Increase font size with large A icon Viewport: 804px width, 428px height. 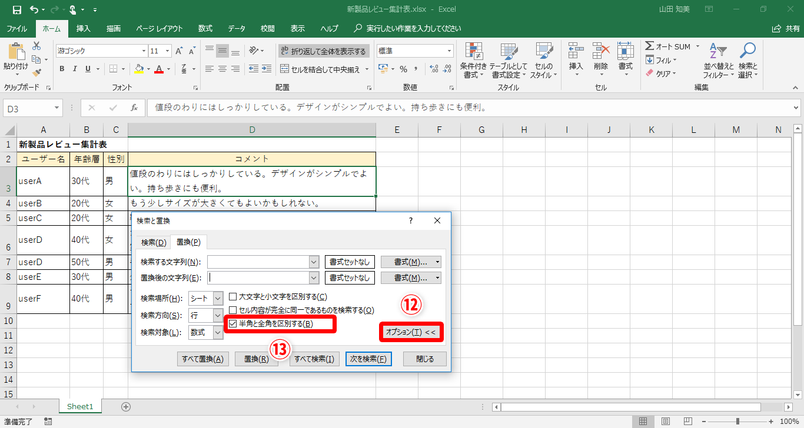179,51
